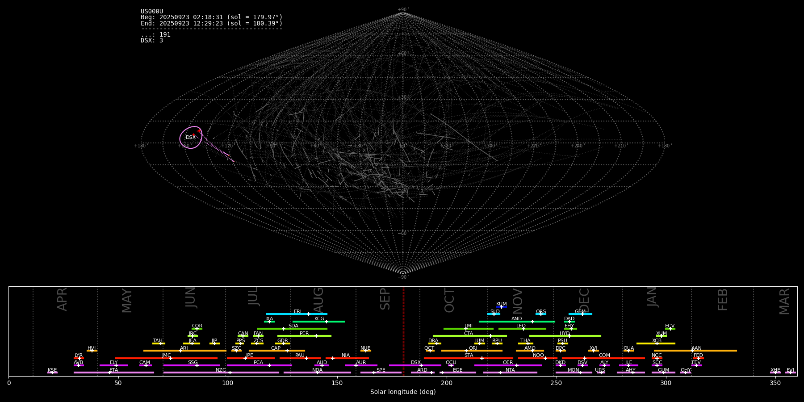This screenshot has width=804, height=402.
Task: Click the OCT month label
Action: click(450, 300)
